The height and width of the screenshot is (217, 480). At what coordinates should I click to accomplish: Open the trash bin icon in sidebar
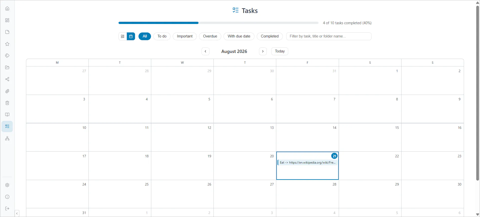click(7, 103)
